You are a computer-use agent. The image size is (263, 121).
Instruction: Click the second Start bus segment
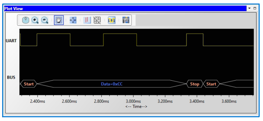211,84
